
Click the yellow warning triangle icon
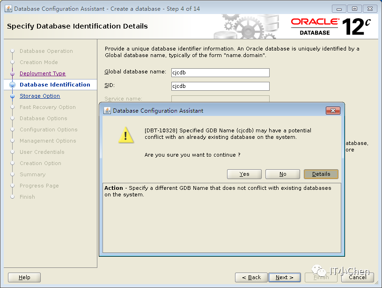tap(126, 135)
